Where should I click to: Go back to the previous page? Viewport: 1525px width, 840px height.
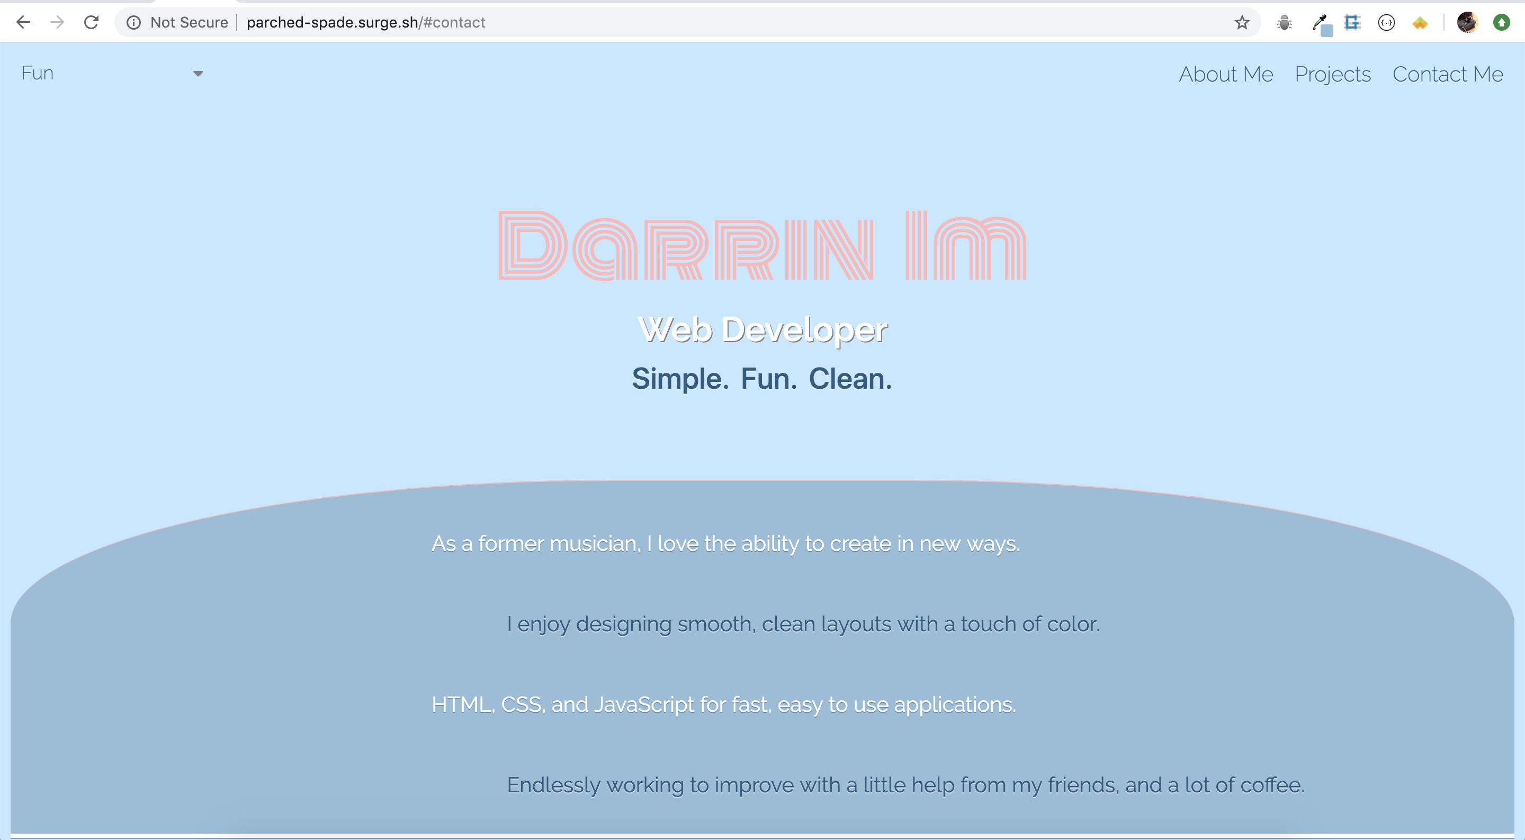(23, 22)
